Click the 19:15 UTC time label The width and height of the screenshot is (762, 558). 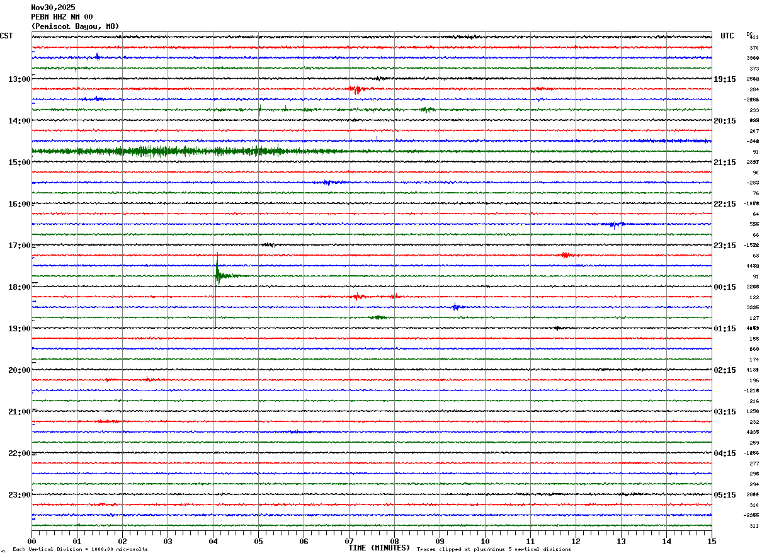tap(725, 79)
